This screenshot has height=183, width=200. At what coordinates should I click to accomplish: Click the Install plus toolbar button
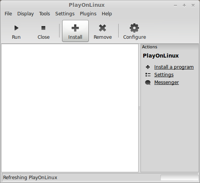point(75,31)
